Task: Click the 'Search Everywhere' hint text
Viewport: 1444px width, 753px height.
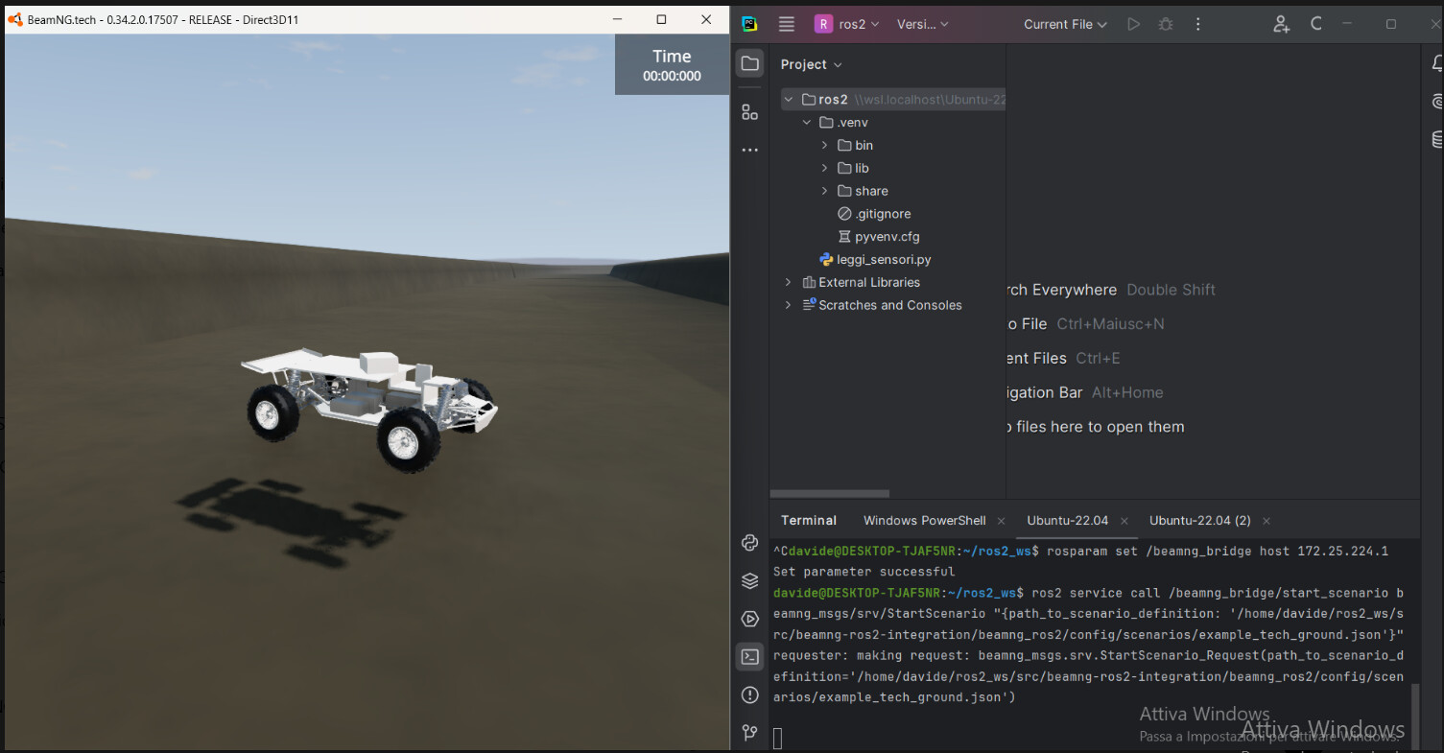Action: click(1062, 290)
